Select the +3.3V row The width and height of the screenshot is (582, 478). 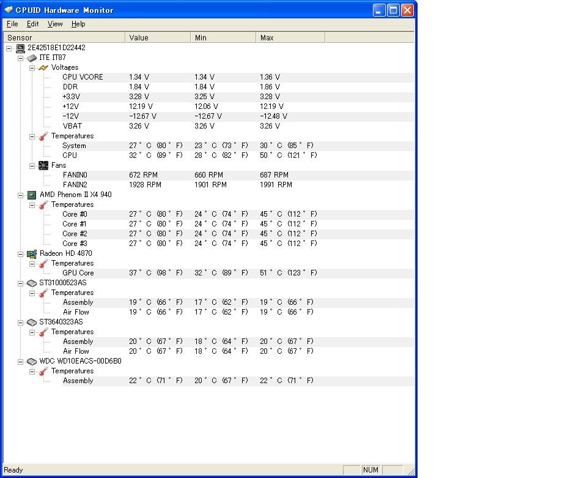coord(238,97)
